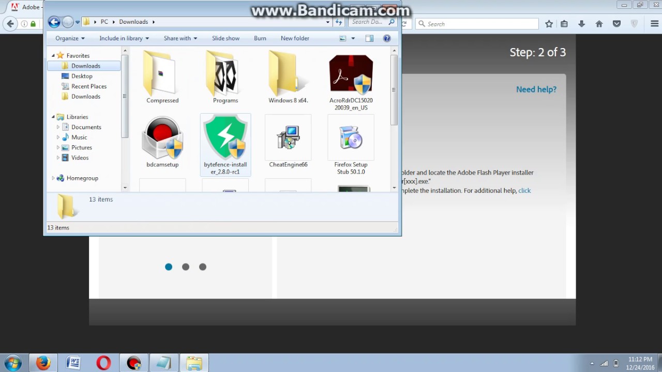Create a New folder
This screenshot has height=372, width=662.
click(x=295, y=38)
